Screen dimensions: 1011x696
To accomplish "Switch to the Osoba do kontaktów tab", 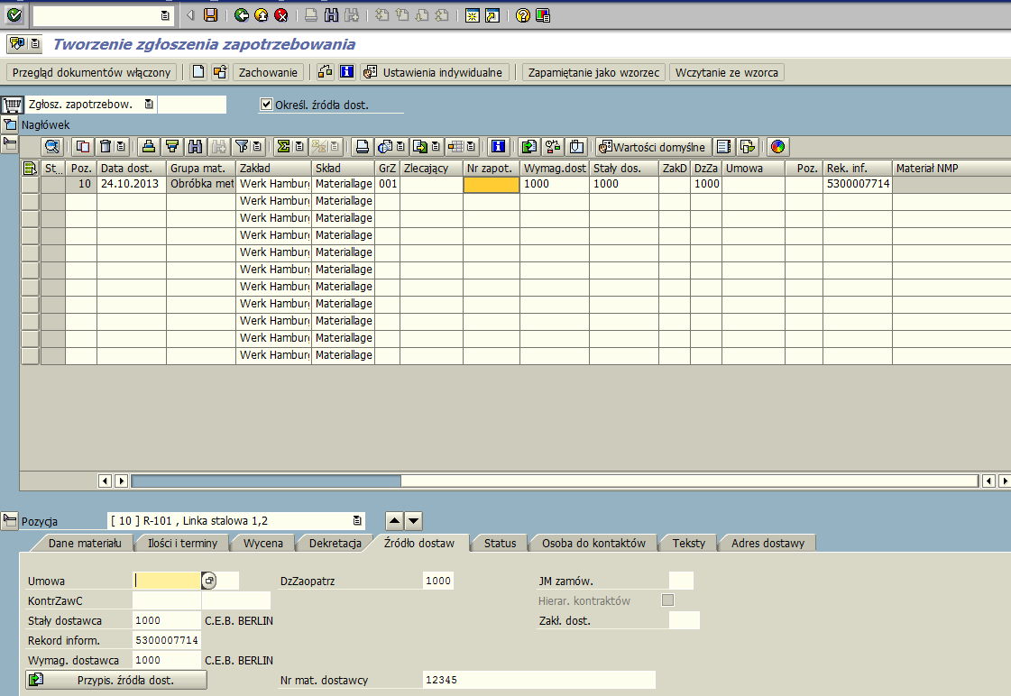I will 593,544.
